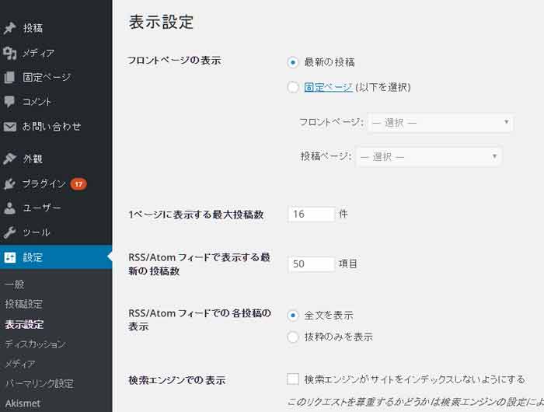544x412 pixels.
Task: Click the highlighted 設定 menu item
Action: pos(56,257)
